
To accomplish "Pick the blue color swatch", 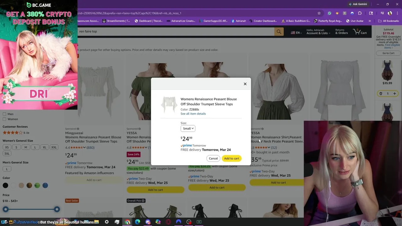I will point(45,186).
